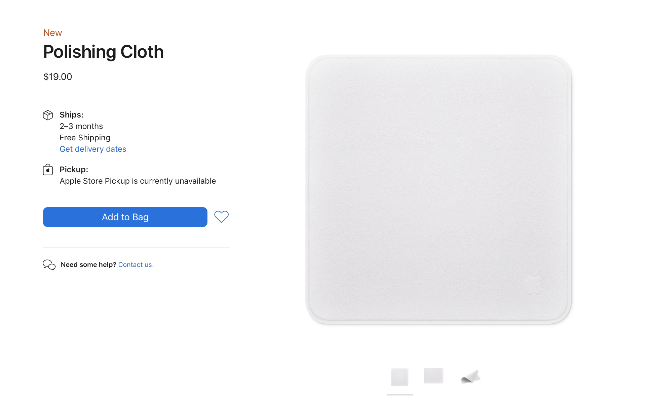Click the Polishing Cloth product title

tap(103, 52)
